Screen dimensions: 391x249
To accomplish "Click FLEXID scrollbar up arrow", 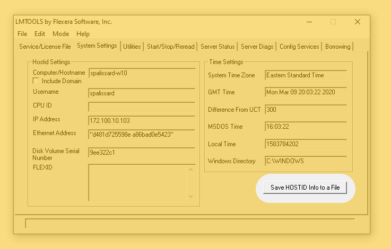I will (x=191, y=170).
